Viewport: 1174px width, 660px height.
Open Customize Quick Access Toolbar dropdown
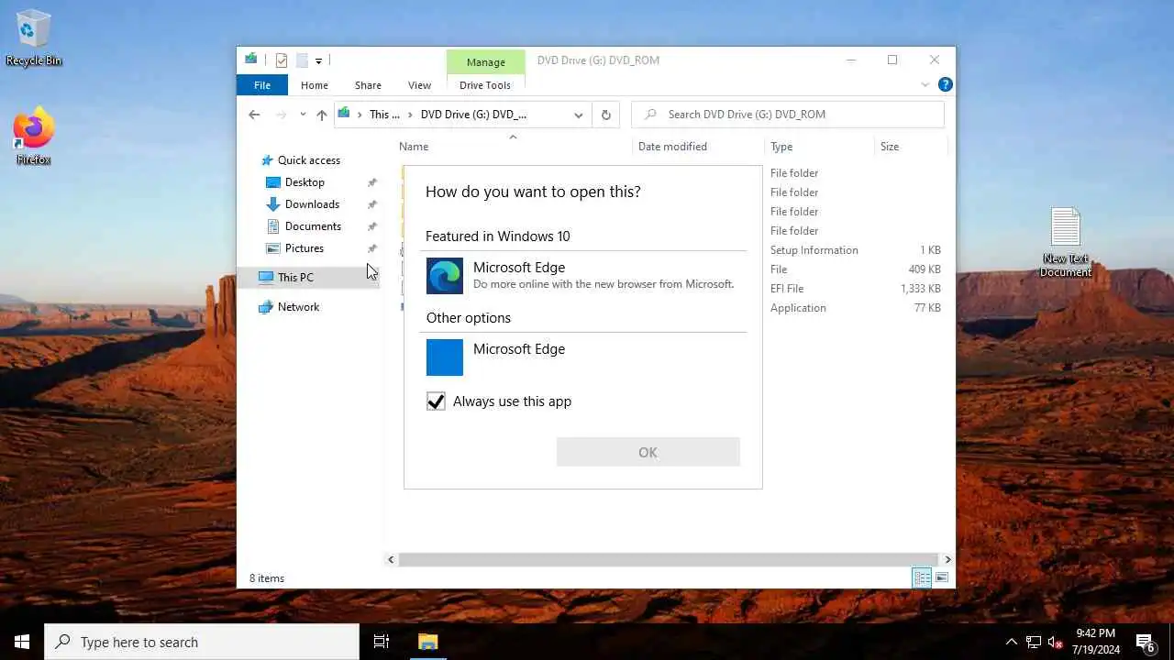[x=318, y=60]
